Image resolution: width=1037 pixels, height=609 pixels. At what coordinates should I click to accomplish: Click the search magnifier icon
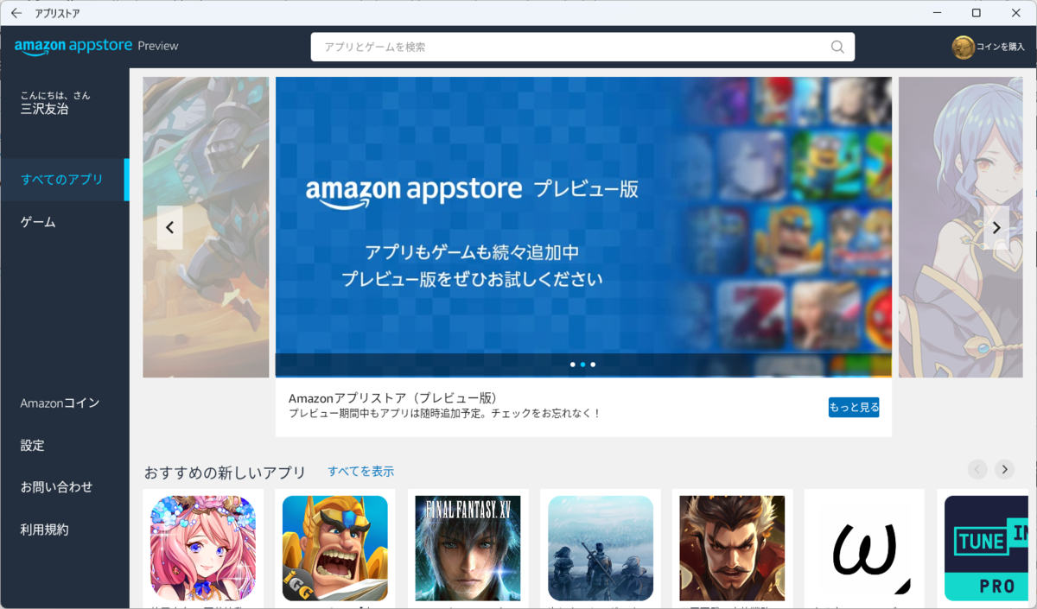click(x=836, y=47)
